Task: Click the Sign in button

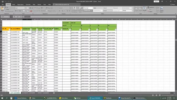Action: pyautogui.click(x=156, y=1)
